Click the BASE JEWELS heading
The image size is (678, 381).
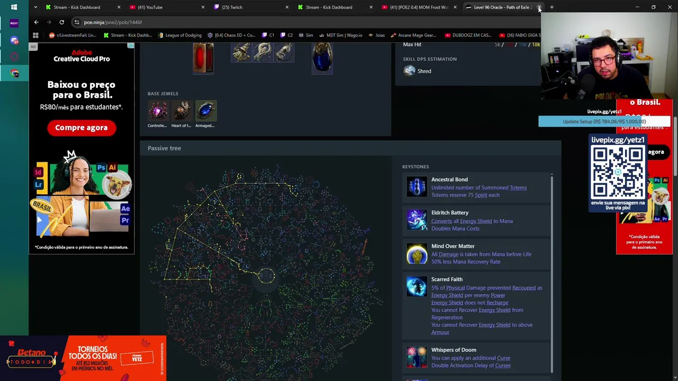(x=163, y=94)
